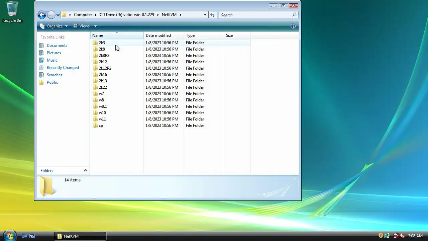Open the Views dropdown arrow
The width and height of the screenshot is (428, 241).
tap(95, 26)
